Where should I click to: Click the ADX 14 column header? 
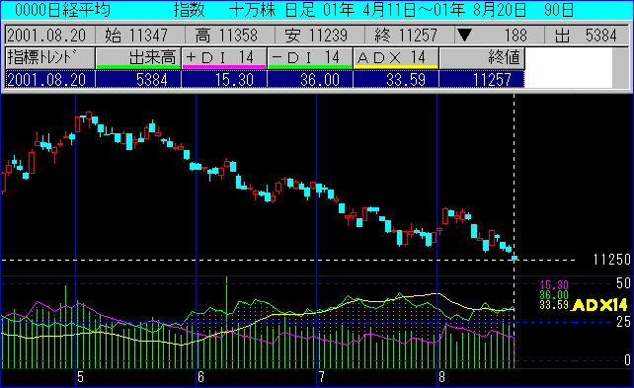point(396,58)
